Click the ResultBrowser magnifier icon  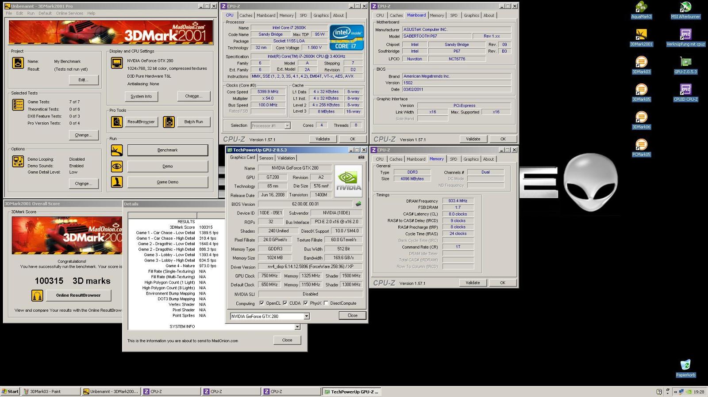(x=117, y=122)
